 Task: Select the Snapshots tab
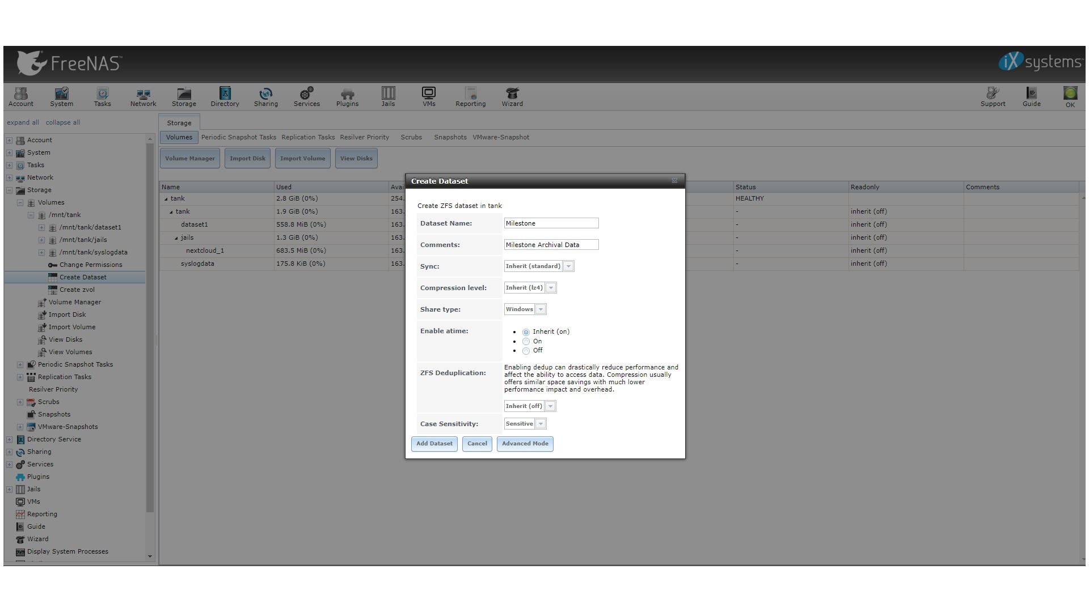(450, 137)
